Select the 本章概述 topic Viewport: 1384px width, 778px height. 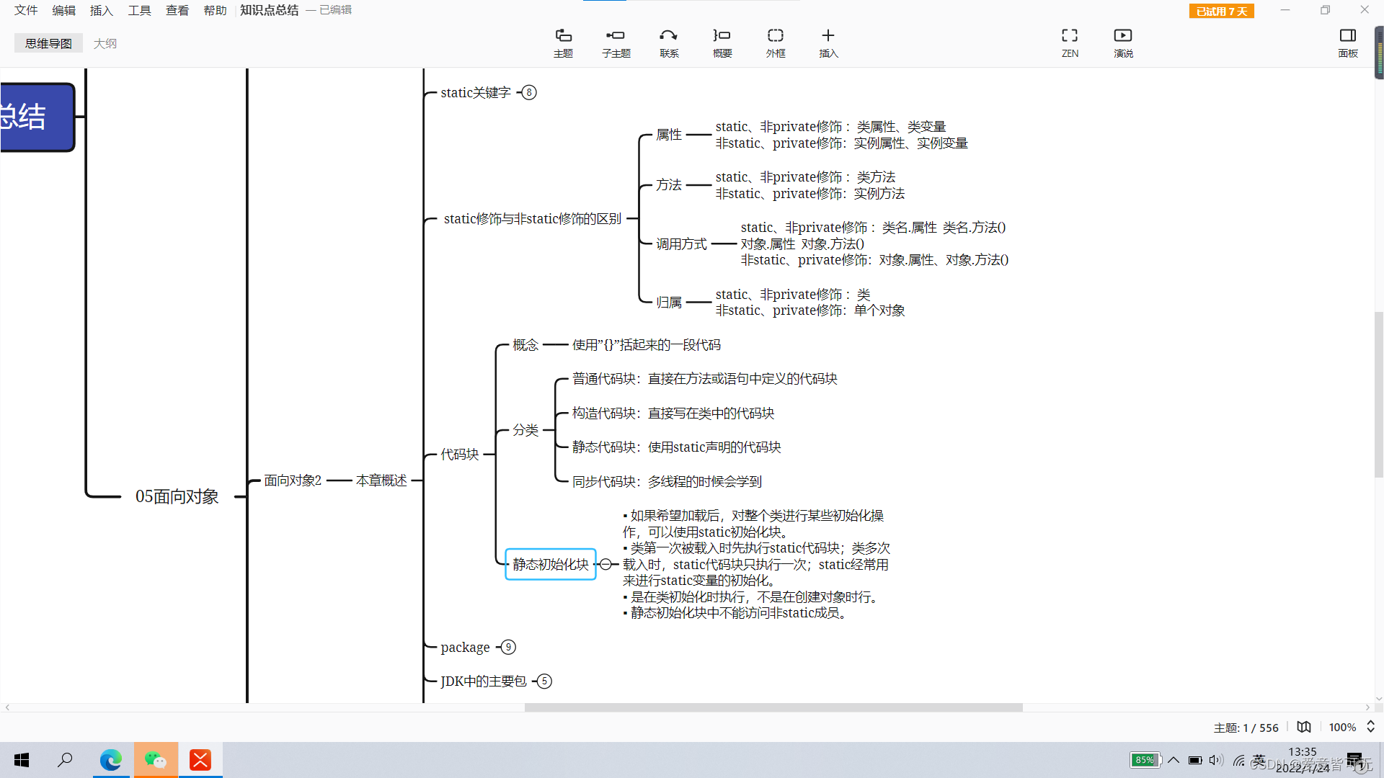point(381,480)
